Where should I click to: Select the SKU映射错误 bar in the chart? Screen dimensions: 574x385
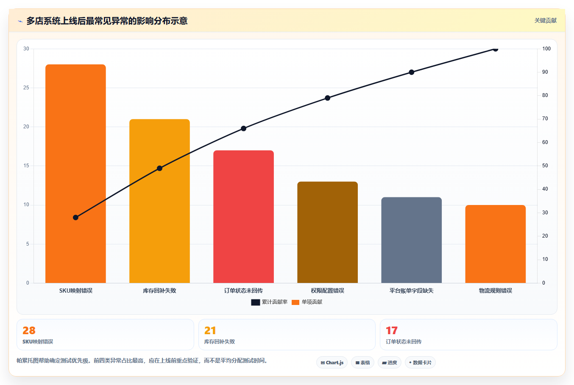coord(75,174)
